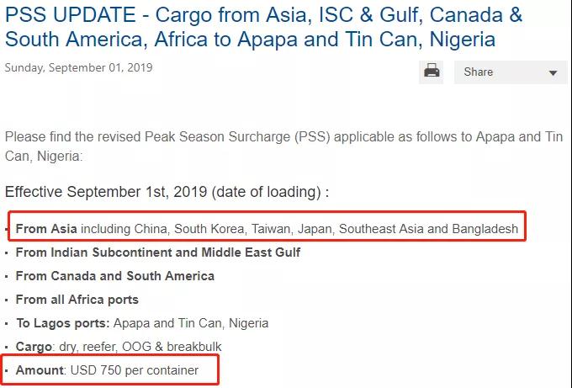
Task: Click 'Amount: USD 750 per container'
Action: tap(107, 370)
